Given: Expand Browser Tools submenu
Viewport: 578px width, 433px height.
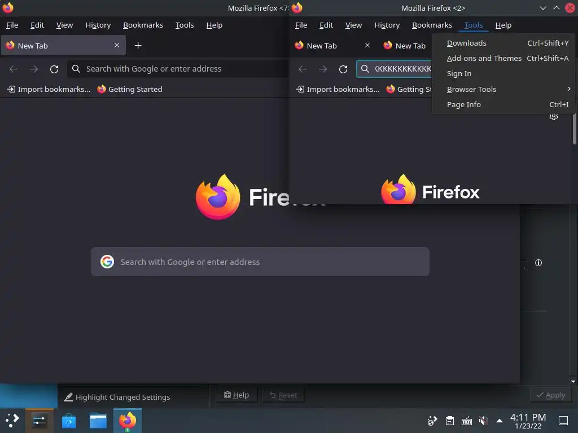Looking at the screenshot, I should pos(503,89).
